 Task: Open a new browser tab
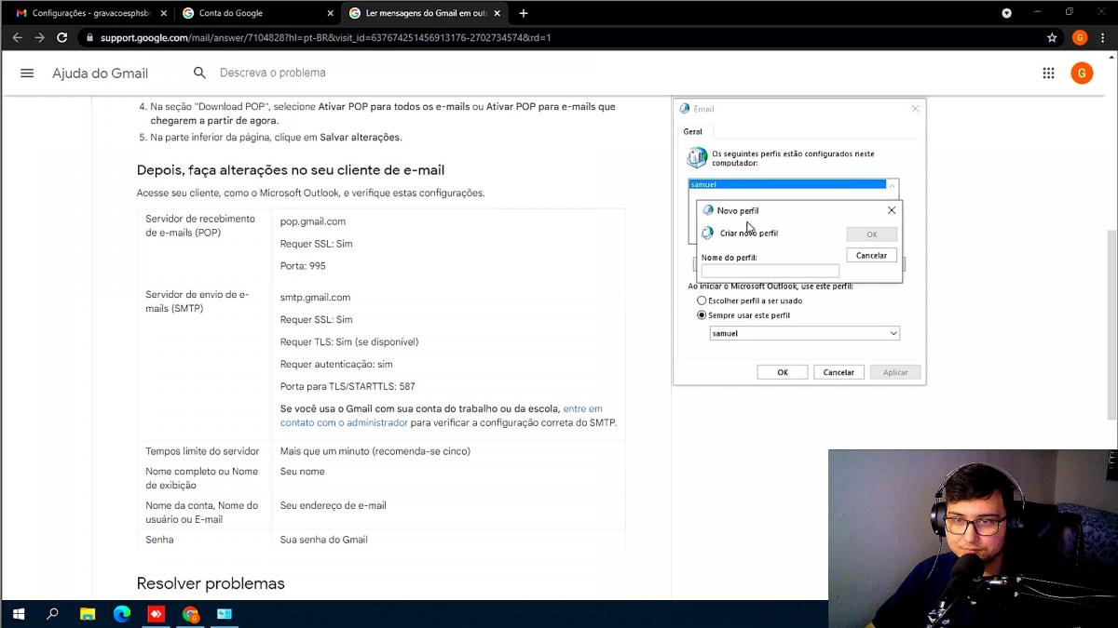coord(524,13)
